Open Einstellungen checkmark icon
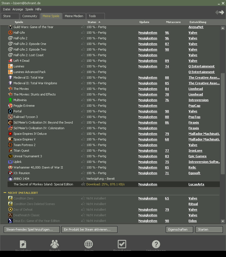The image size is (226, 257). (x=122, y=244)
